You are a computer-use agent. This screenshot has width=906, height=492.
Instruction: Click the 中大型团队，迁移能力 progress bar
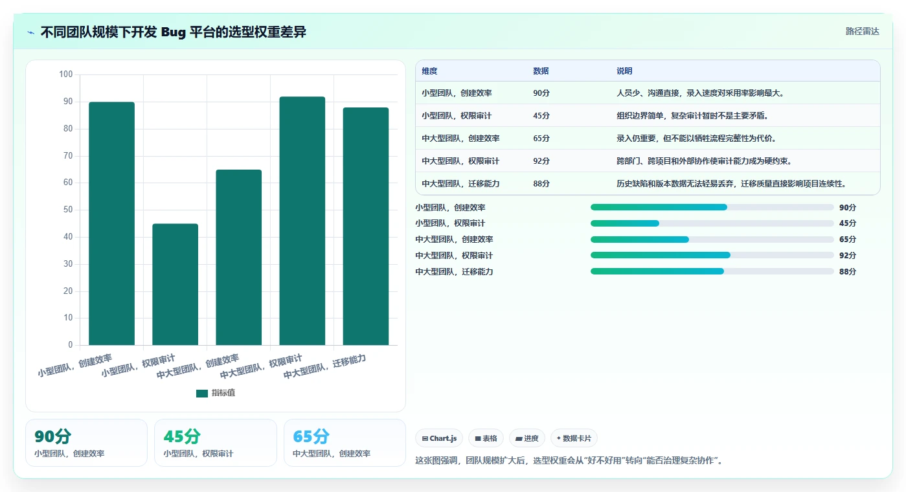tap(712, 271)
